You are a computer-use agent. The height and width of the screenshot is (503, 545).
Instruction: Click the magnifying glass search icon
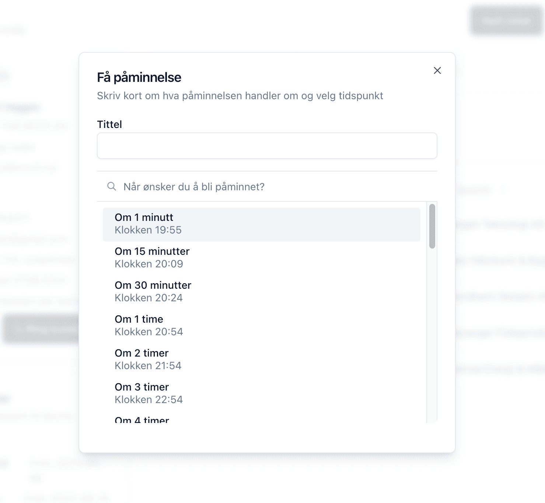pyautogui.click(x=111, y=186)
